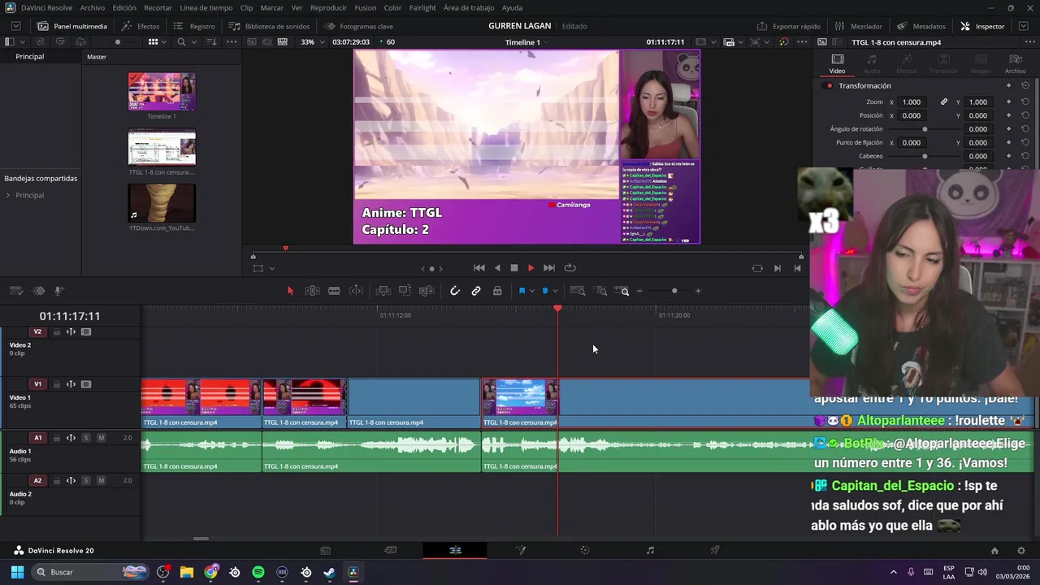The width and height of the screenshot is (1040, 585).
Task: Click the full extent zoom icon
Action: click(578, 291)
